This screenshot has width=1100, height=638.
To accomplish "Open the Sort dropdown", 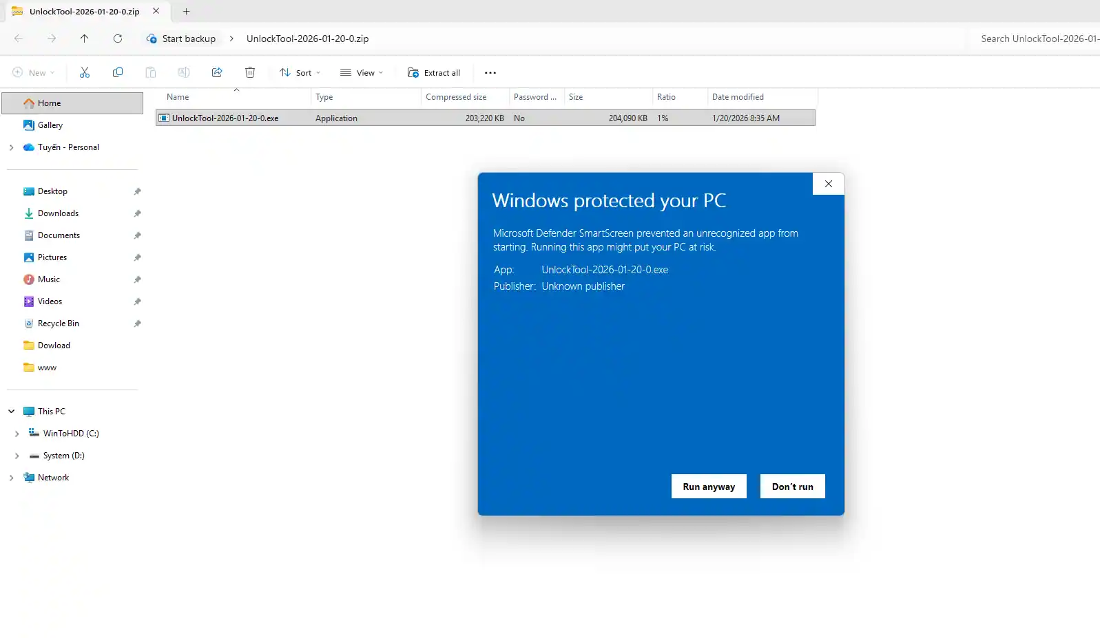I will click(300, 73).
